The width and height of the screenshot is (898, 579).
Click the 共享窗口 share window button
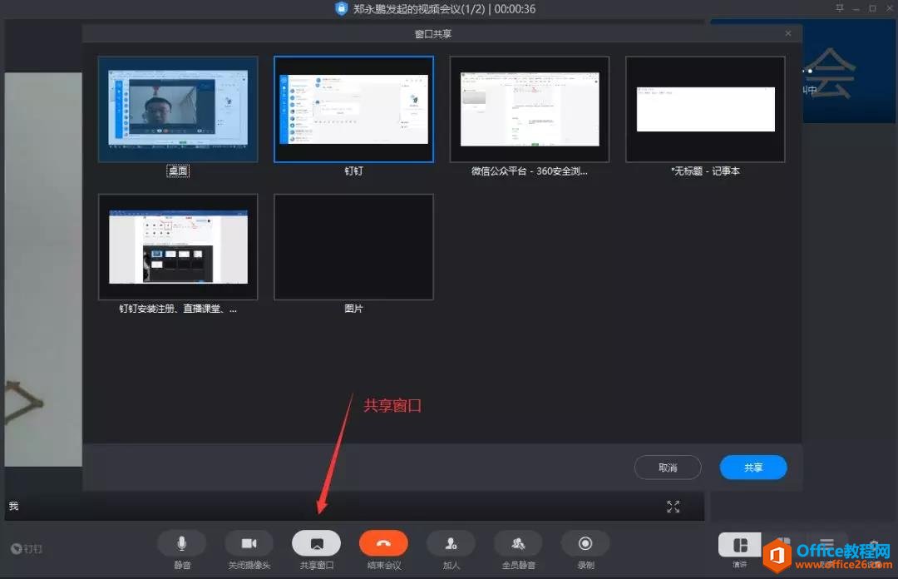(x=317, y=543)
